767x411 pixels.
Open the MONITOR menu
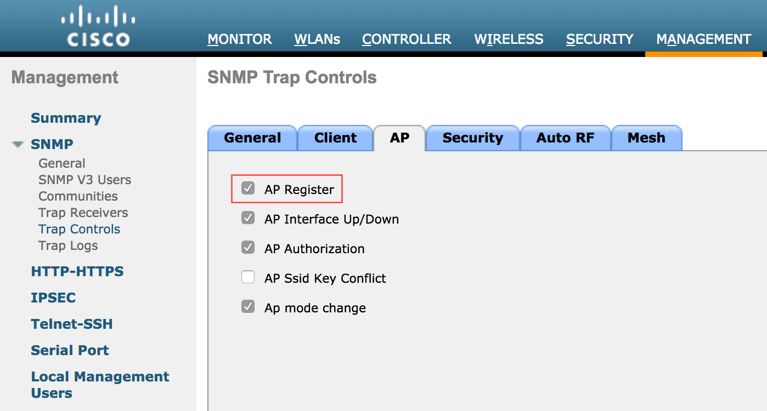tap(240, 39)
